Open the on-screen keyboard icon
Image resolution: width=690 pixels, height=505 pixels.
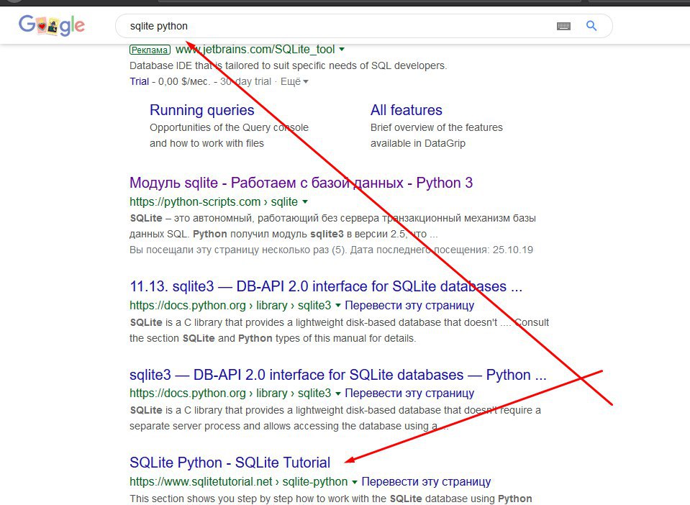(x=563, y=26)
